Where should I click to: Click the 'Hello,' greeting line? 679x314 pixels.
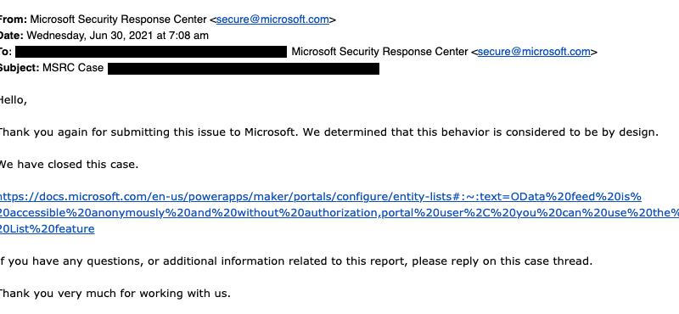(x=14, y=100)
